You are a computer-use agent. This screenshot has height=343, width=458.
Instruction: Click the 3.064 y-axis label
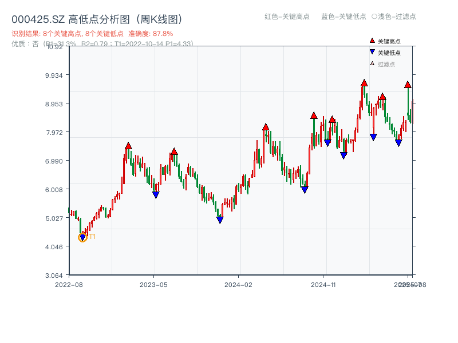point(54,276)
